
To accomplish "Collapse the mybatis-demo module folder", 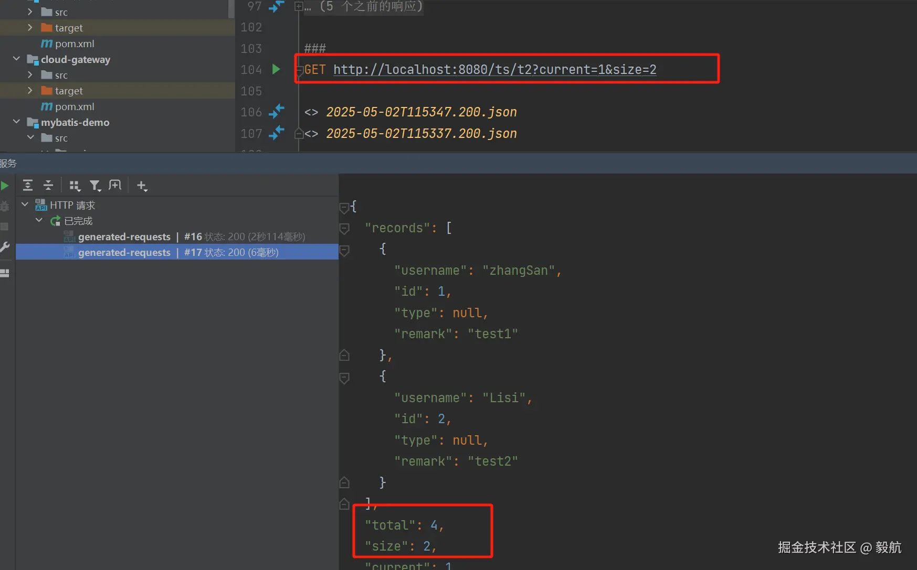I will (x=16, y=122).
